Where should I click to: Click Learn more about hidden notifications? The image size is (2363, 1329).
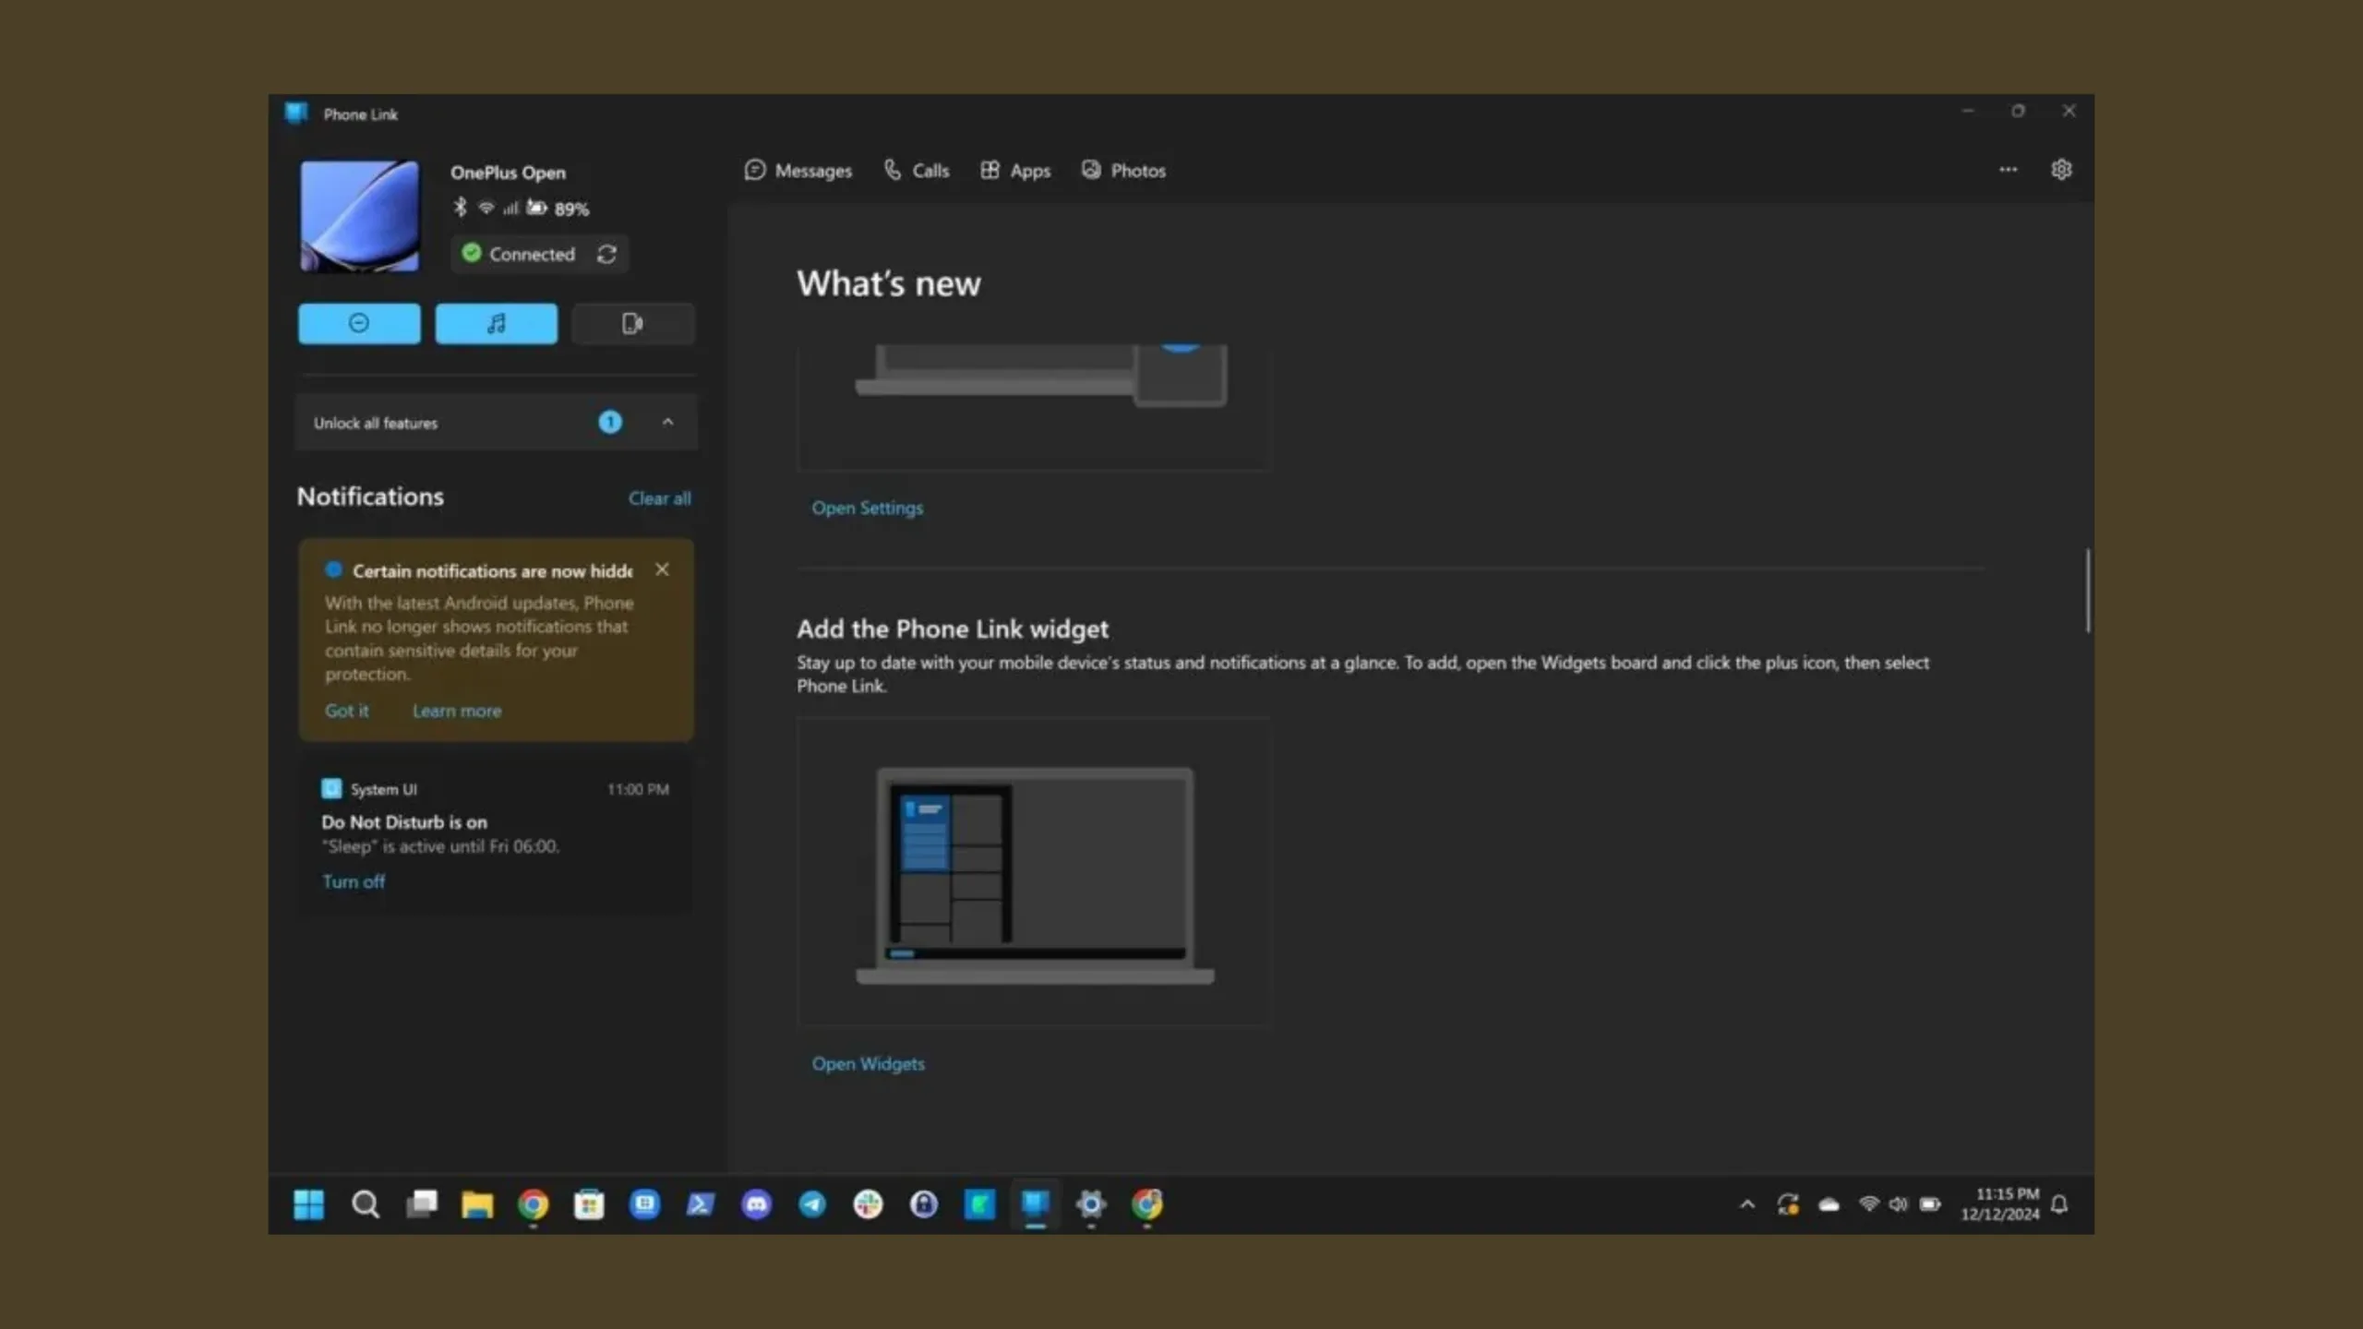point(457,711)
